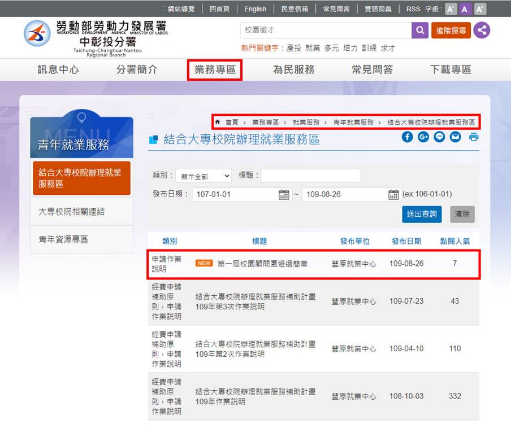Click the 標題 text input field
This screenshot has width=511, height=433.
point(310,176)
